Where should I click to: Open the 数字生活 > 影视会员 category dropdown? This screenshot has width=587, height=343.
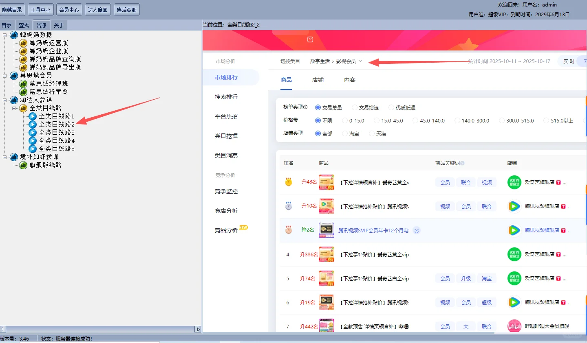336,61
